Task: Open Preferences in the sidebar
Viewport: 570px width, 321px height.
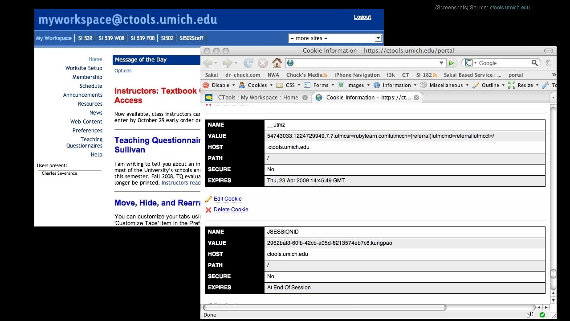Action: pyautogui.click(x=88, y=131)
